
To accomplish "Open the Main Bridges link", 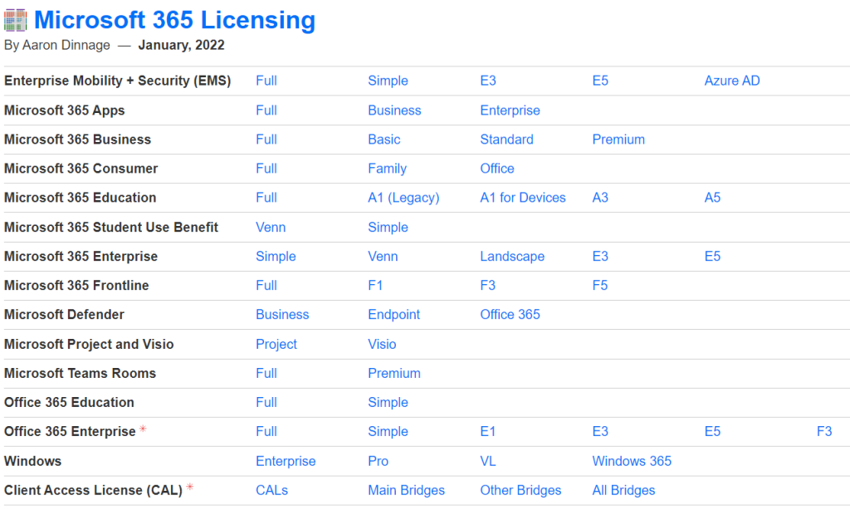I will tap(406, 490).
